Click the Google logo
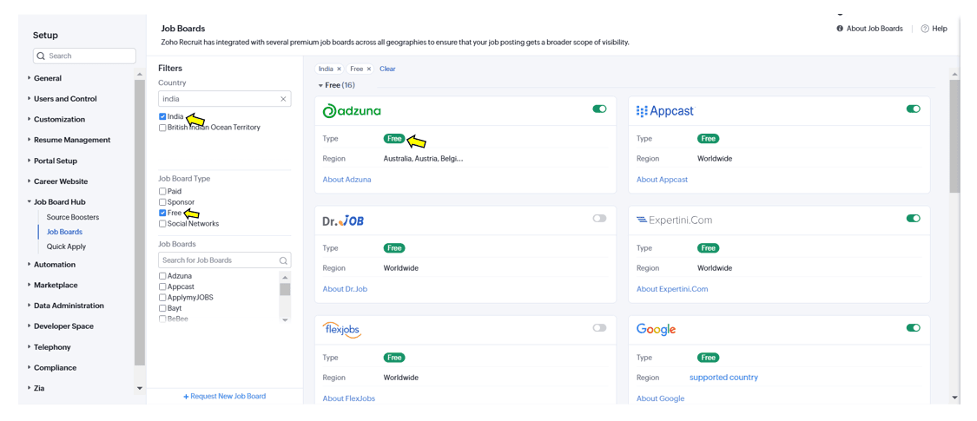 (657, 329)
